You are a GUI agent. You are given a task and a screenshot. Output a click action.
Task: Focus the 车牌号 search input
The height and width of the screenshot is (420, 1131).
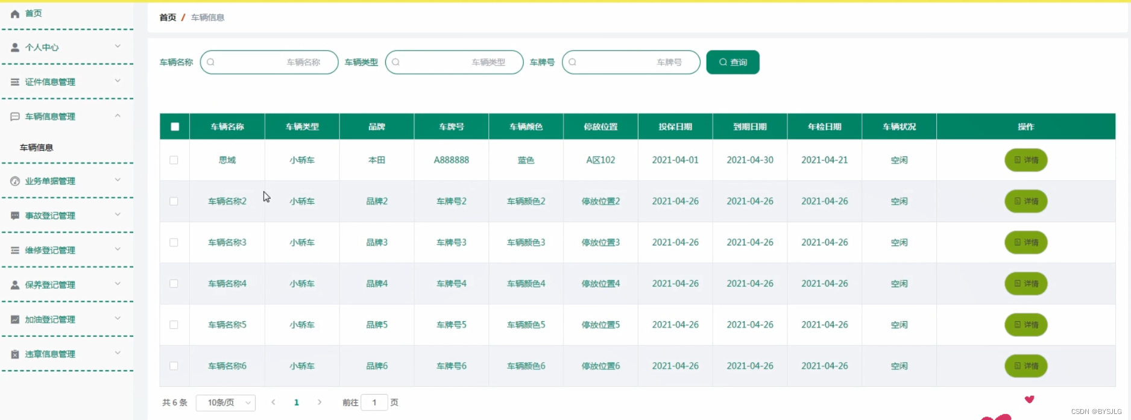[x=631, y=62]
